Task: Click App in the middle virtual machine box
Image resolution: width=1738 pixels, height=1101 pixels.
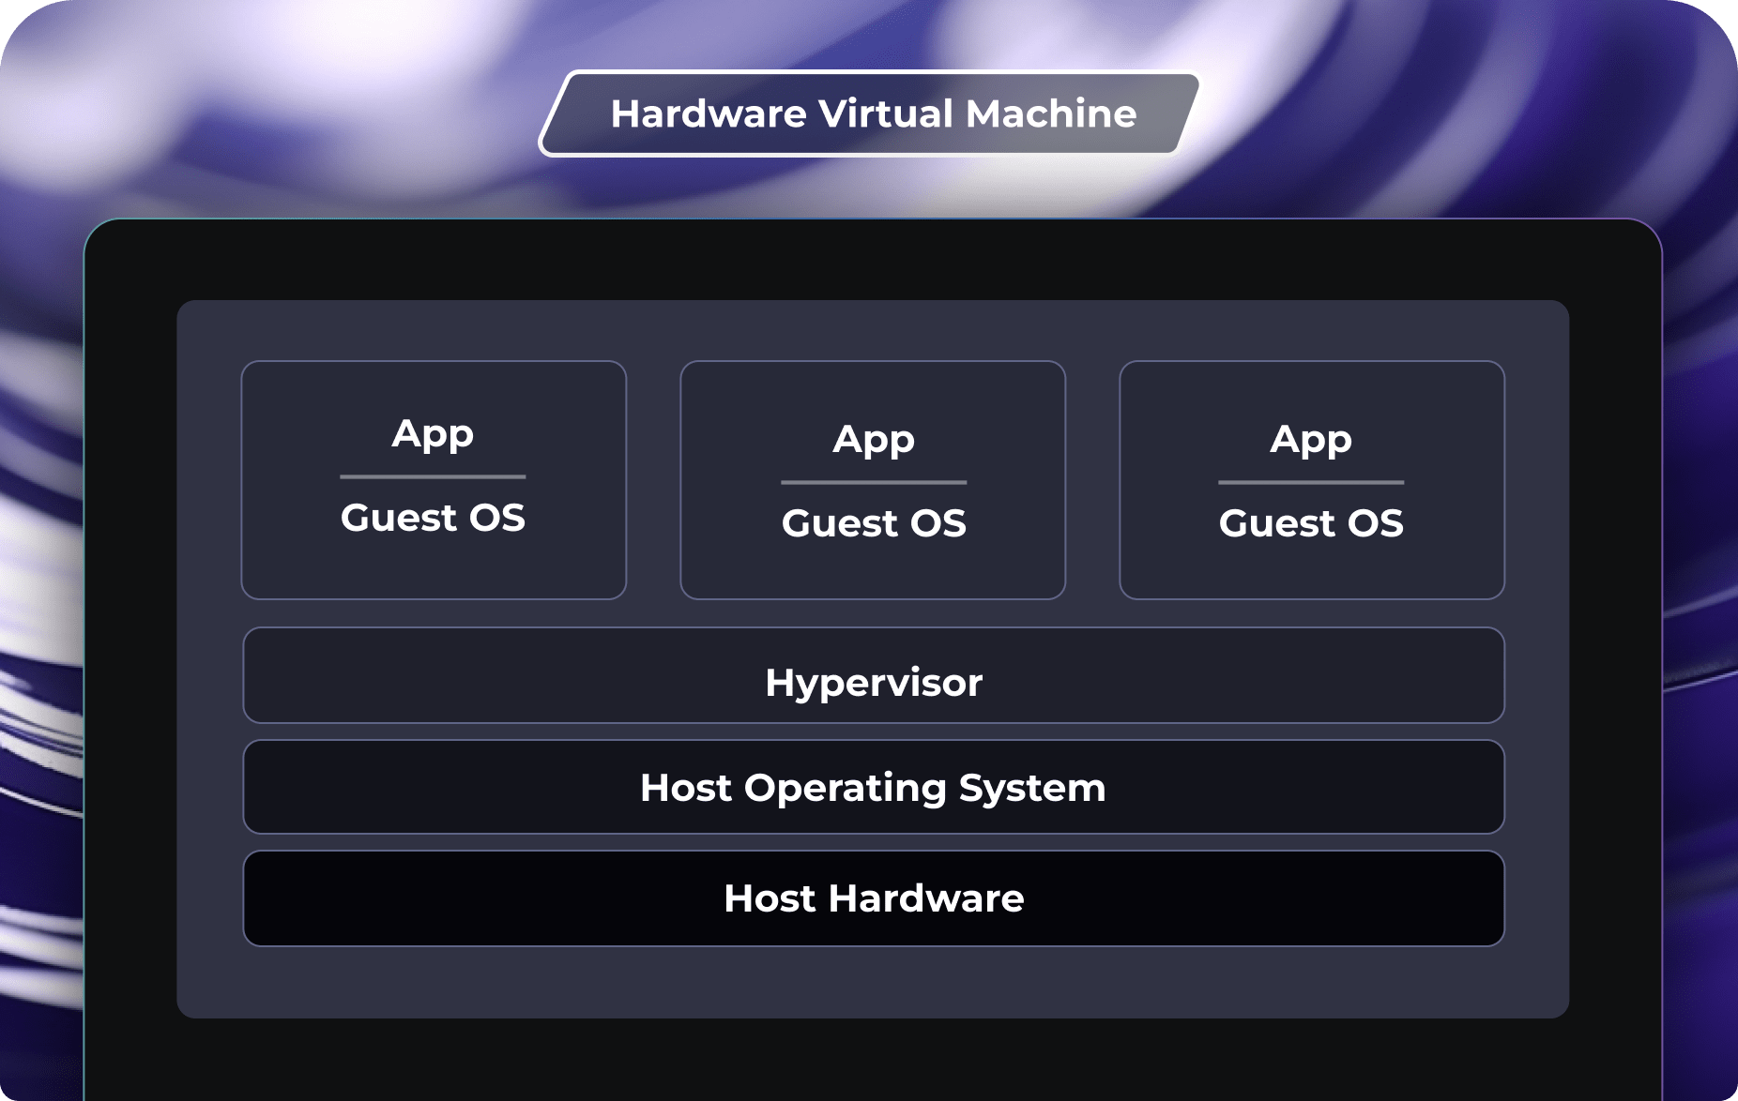Action: click(x=873, y=439)
